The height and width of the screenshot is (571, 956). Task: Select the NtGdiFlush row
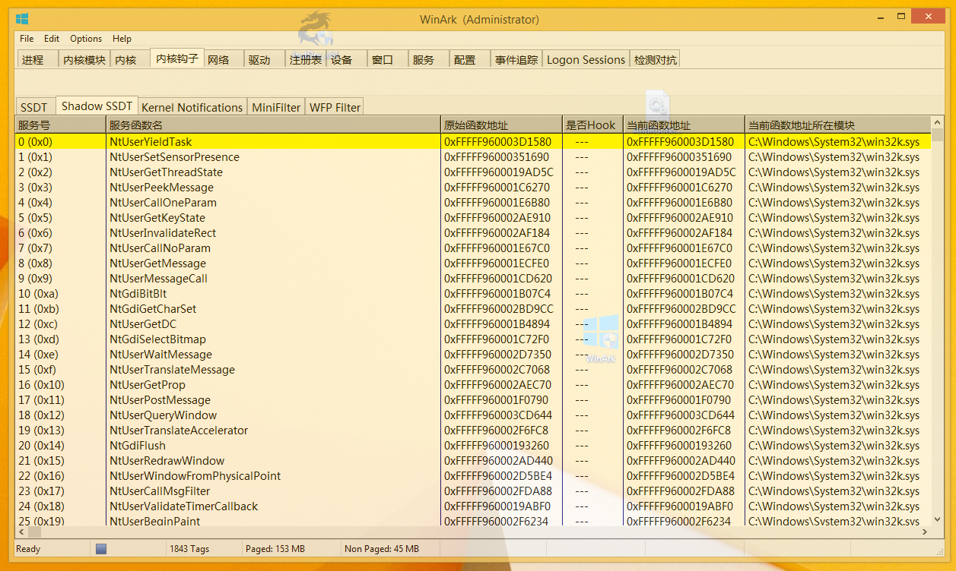pos(473,445)
